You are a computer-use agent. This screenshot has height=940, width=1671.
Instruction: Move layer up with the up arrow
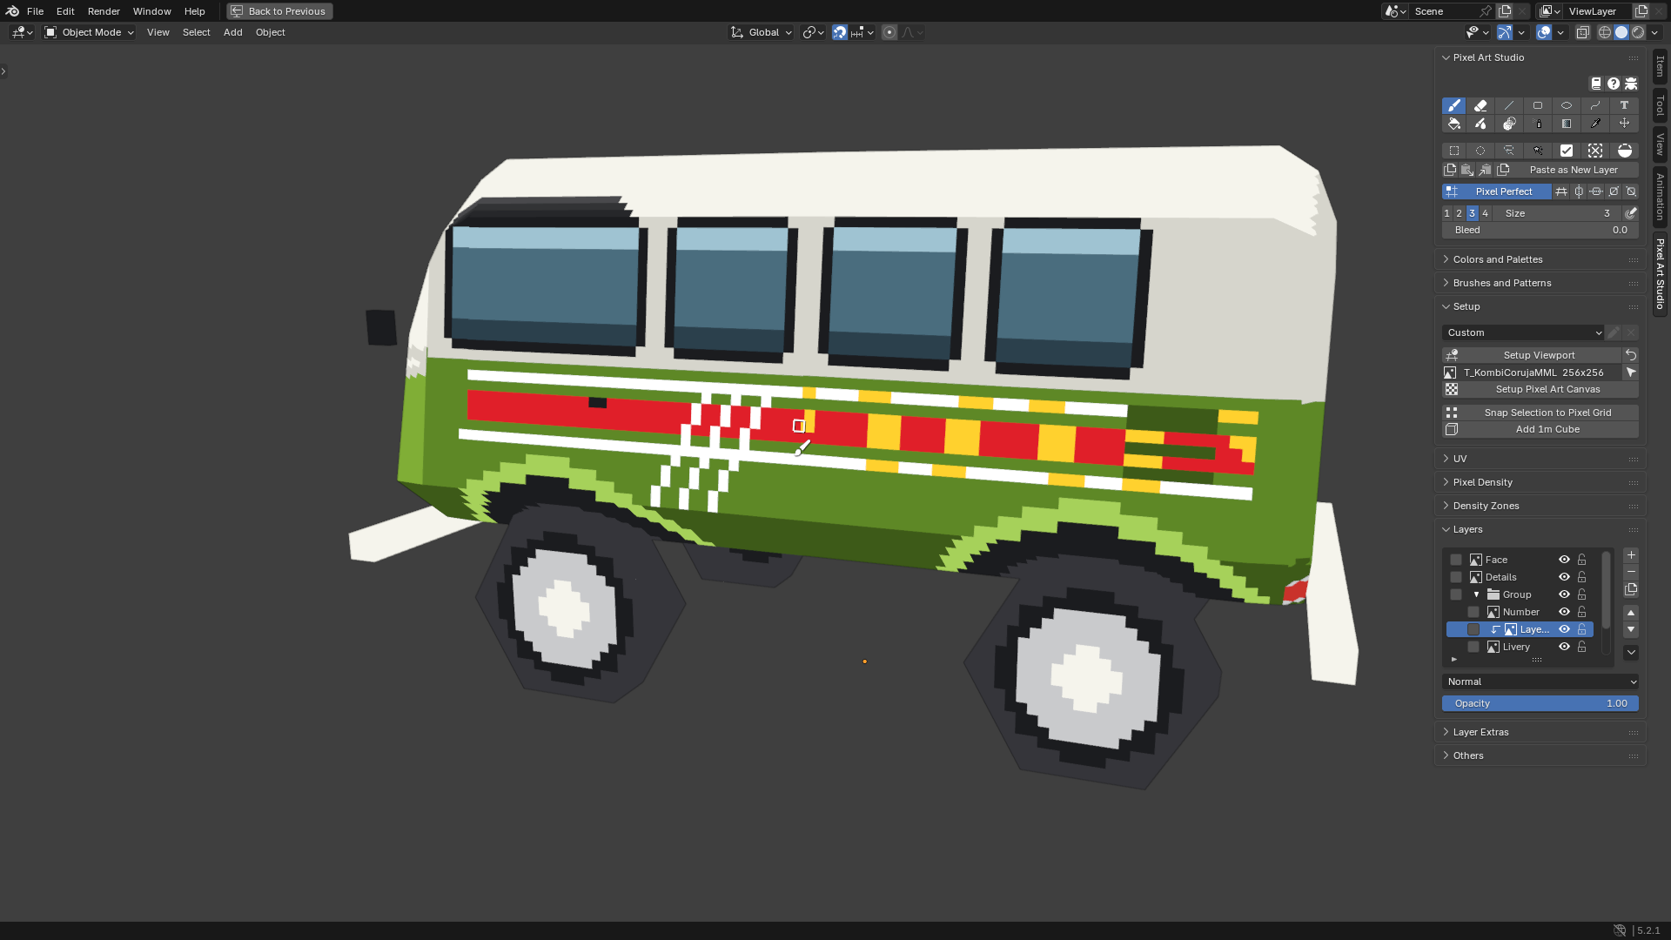tap(1631, 613)
